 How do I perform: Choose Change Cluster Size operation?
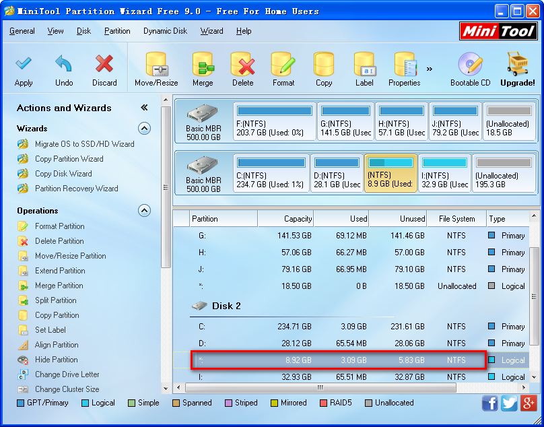point(59,390)
